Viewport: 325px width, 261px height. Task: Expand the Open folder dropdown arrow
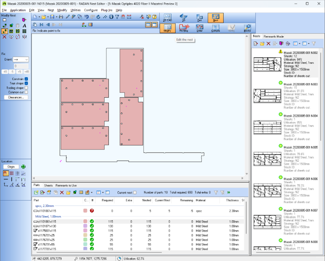[x=48, y=17]
